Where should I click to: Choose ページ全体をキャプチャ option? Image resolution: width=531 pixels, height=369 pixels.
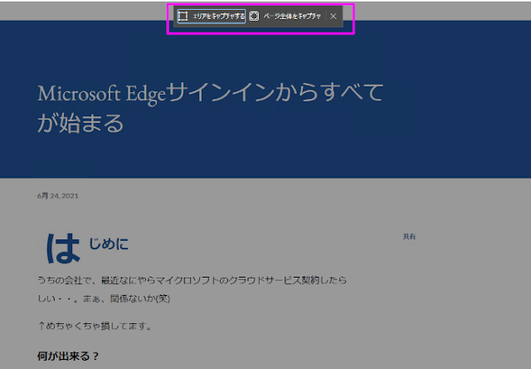pos(292,16)
